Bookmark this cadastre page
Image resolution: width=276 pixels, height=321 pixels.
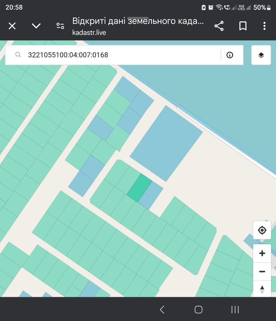pos(243,26)
